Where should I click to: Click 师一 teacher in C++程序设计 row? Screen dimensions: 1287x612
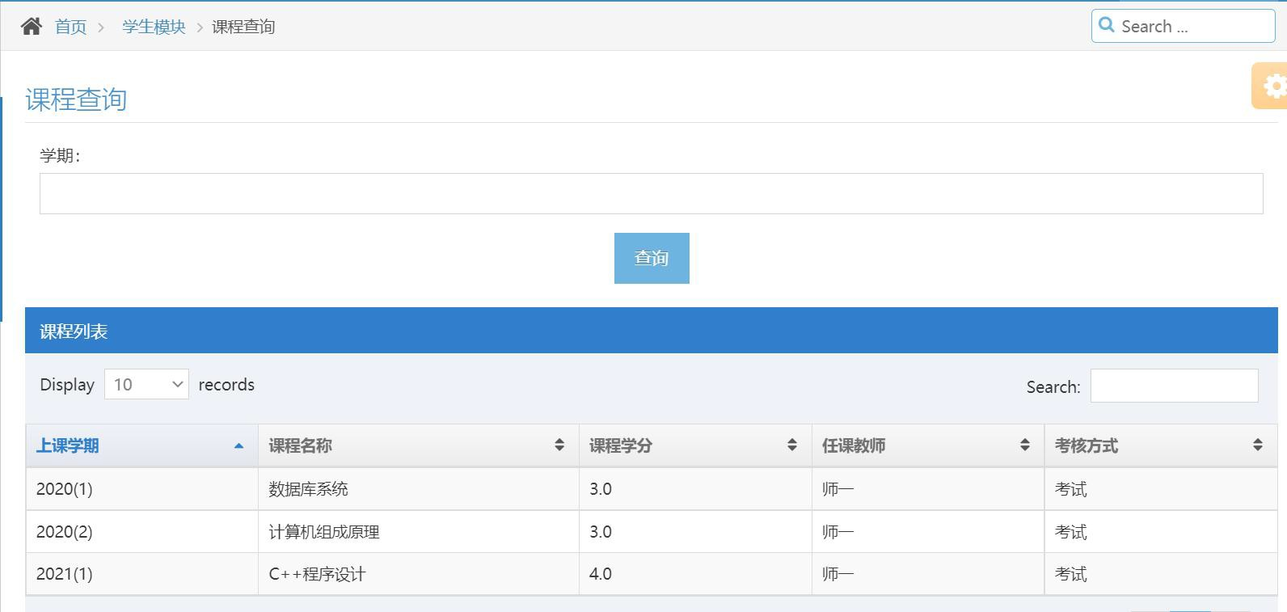tap(838, 574)
